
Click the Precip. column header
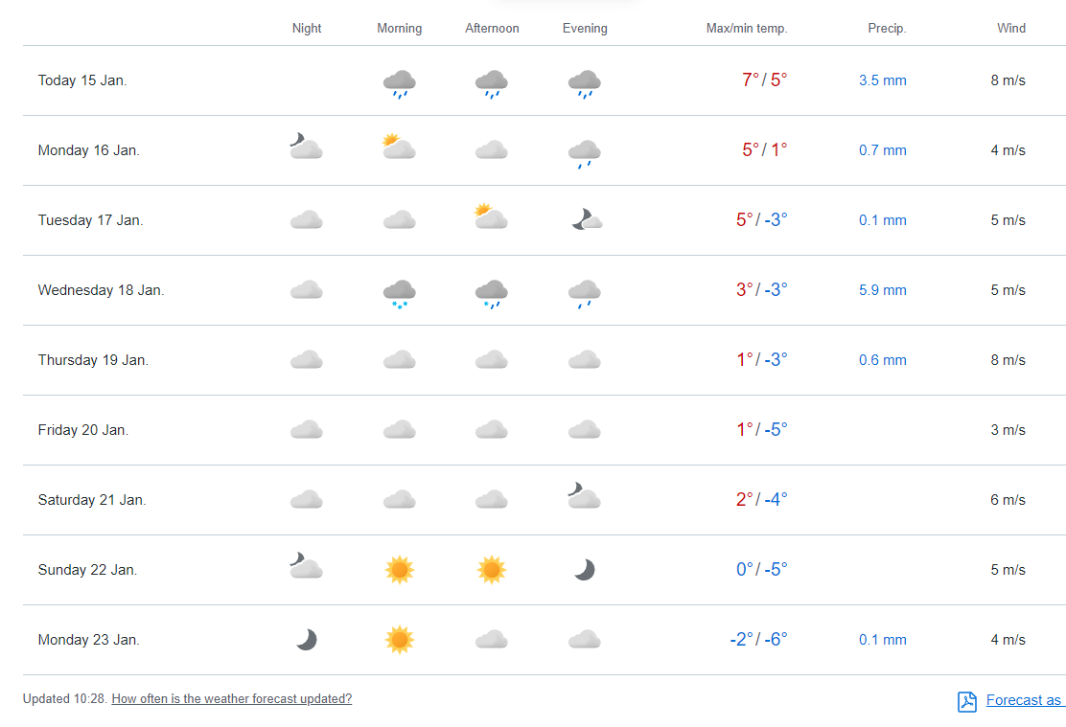pyautogui.click(x=887, y=29)
